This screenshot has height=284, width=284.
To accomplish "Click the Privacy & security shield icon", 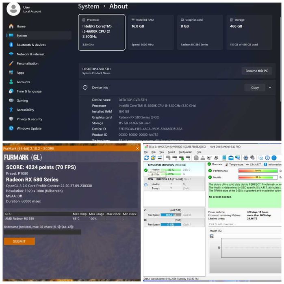I will pyautogui.click(x=11, y=119).
